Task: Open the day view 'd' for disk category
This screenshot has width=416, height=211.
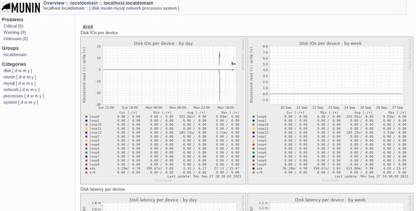Action: [x=16, y=71]
